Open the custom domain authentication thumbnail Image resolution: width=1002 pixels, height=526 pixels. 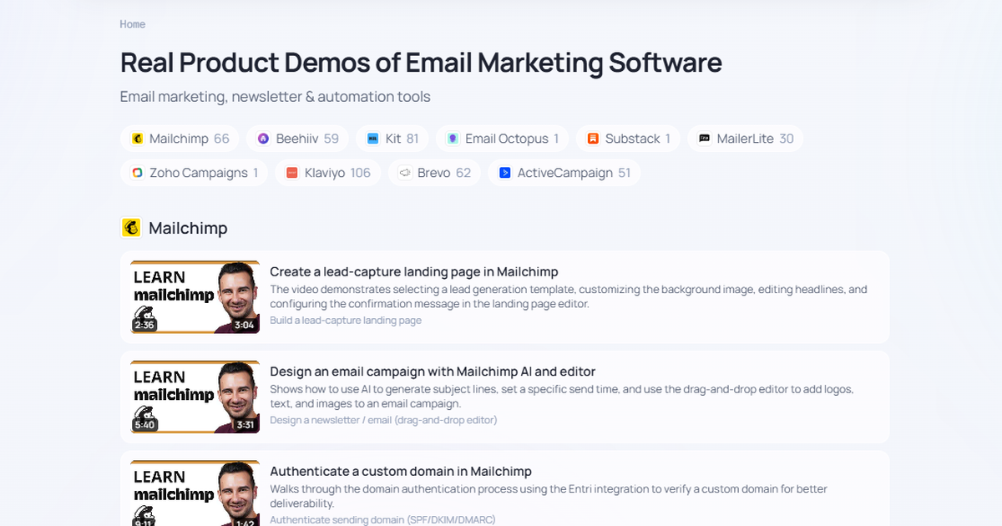[x=195, y=493]
